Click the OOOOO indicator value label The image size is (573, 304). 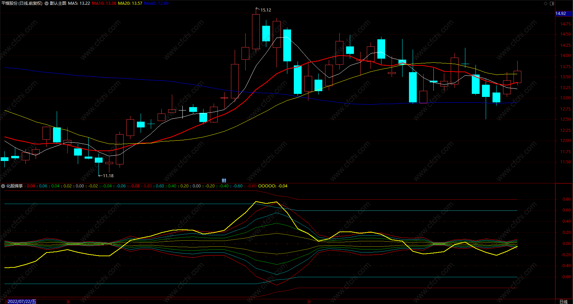[273, 186]
